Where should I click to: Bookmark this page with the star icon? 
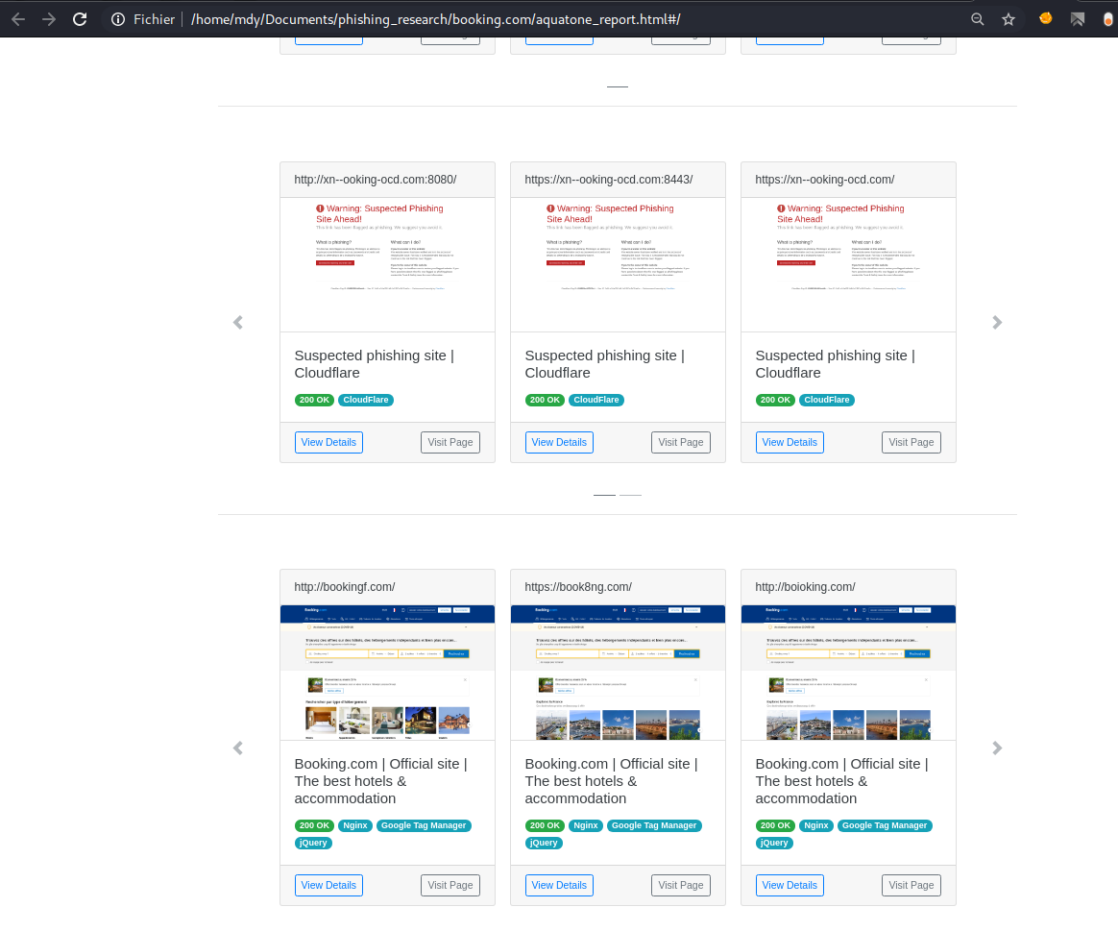coord(1009,19)
